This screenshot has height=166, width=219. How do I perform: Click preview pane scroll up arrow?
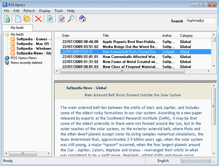pyautogui.click(x=214, y=85)
